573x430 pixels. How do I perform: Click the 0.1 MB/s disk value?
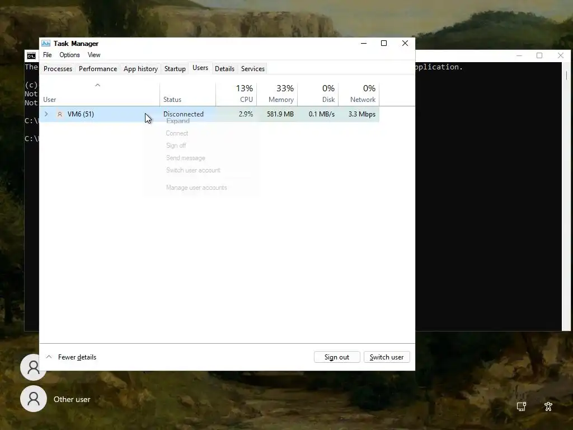(x=322, y=114)
